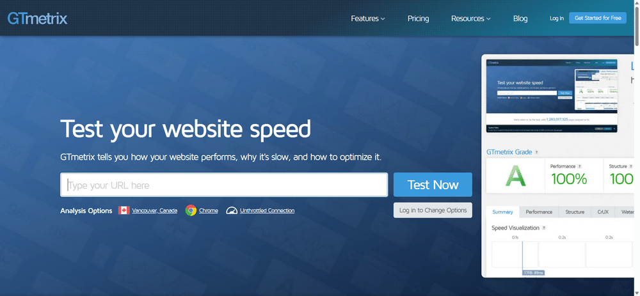Select the CrUX tab
This screenshot has height=296, width=640.
(x=603, y=212)
